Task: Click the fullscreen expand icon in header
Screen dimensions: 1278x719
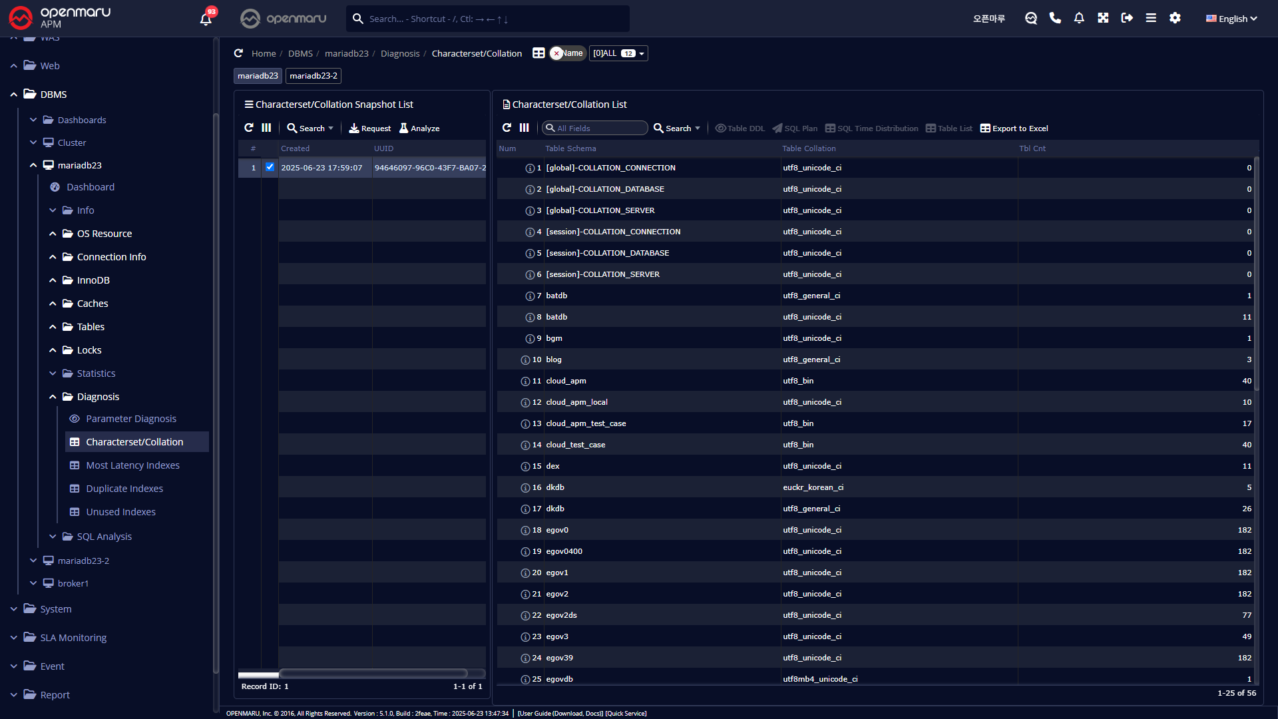Action: click(1103, 18)
